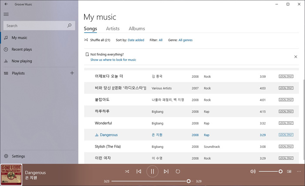
Task: Switch to the Albums tab
Action: coord(137,29)
